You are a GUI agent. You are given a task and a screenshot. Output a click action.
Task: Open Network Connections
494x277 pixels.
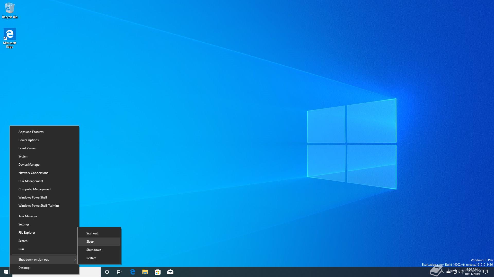point(44,173)
